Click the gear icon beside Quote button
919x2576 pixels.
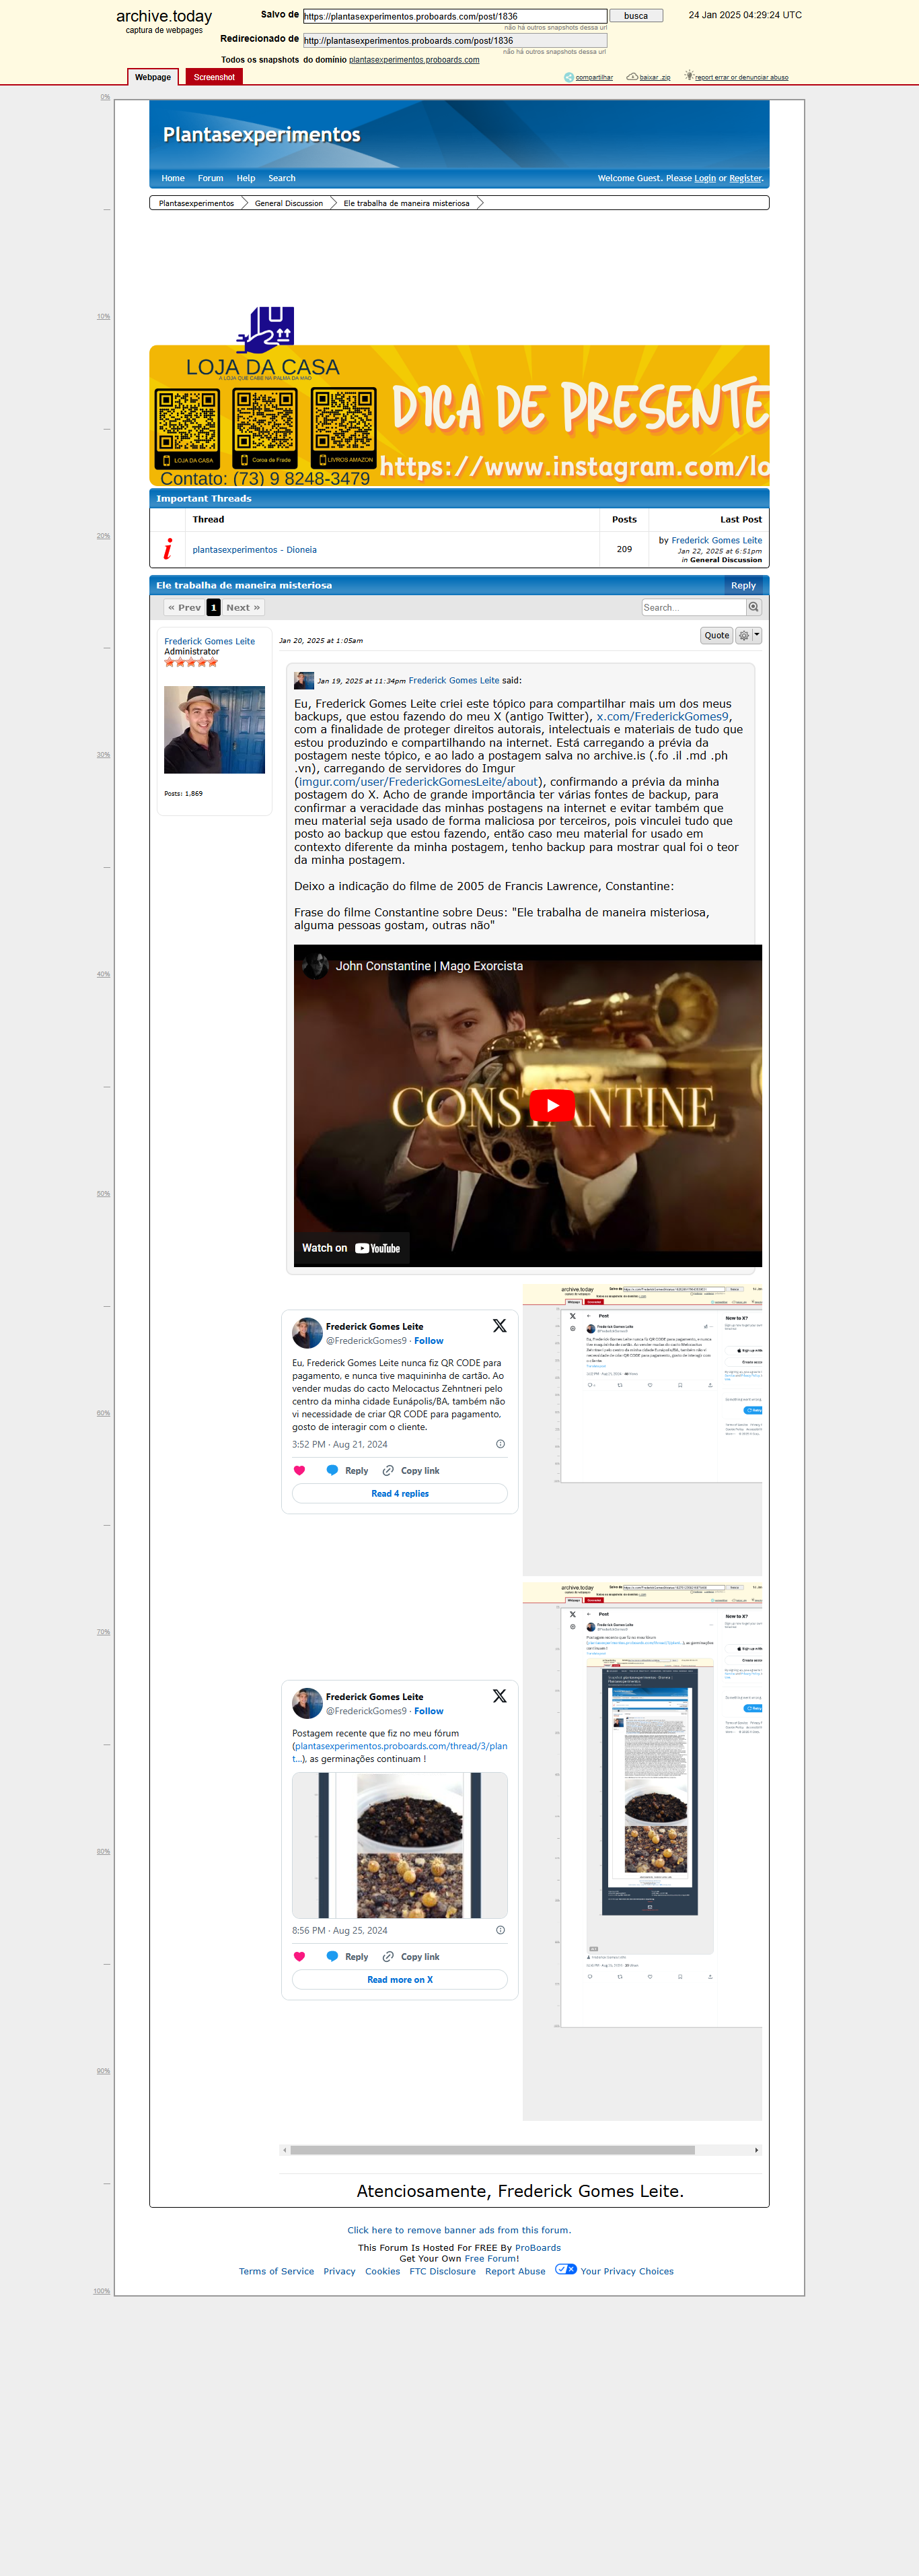[743, 635]
